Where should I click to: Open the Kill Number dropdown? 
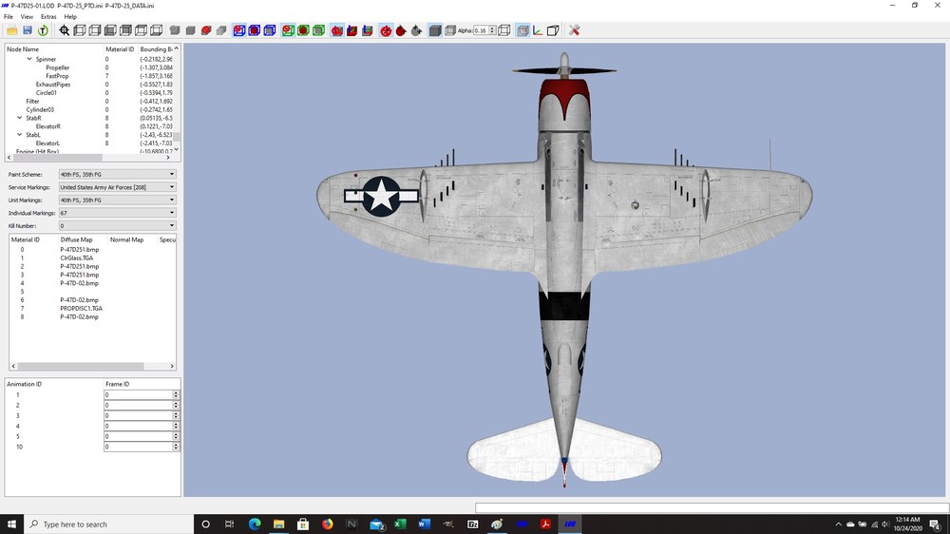[117, 225]
